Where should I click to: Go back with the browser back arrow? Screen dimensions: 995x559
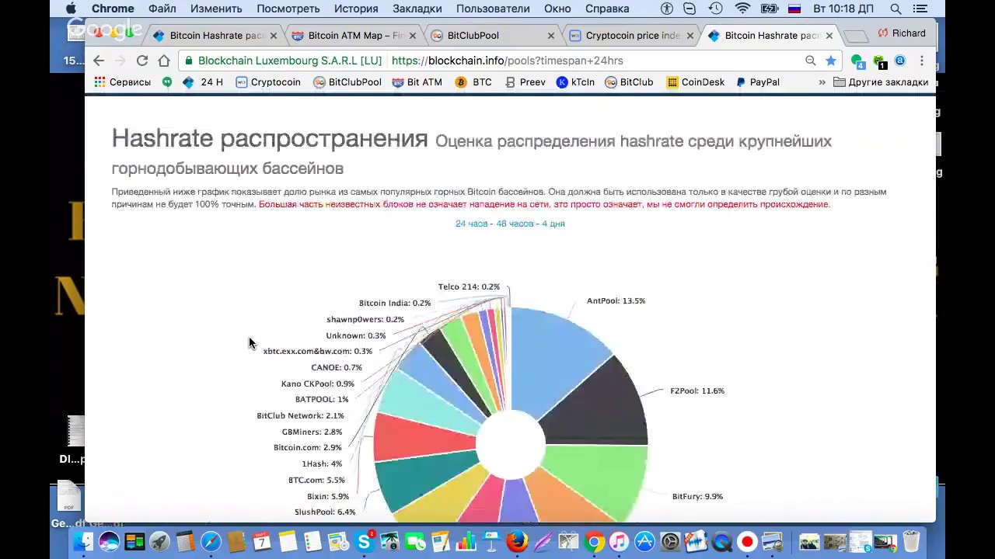[x=99, y=61]
